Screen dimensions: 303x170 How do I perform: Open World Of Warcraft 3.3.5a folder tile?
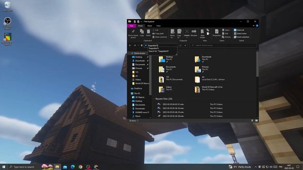[x=209, y=89]
